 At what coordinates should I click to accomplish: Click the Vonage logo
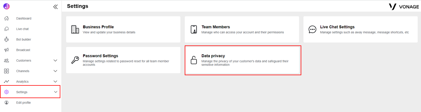(x=404, y=7)
